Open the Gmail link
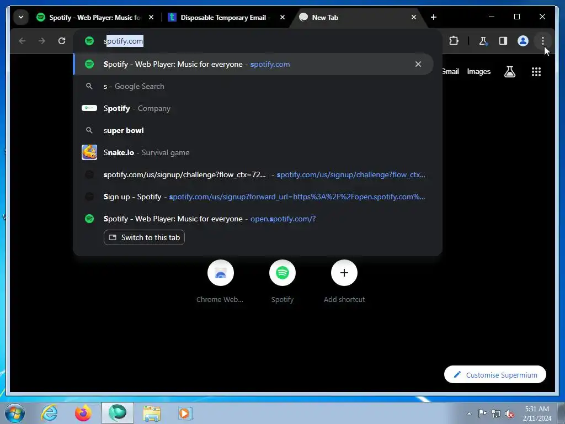 tap(450, 71)
